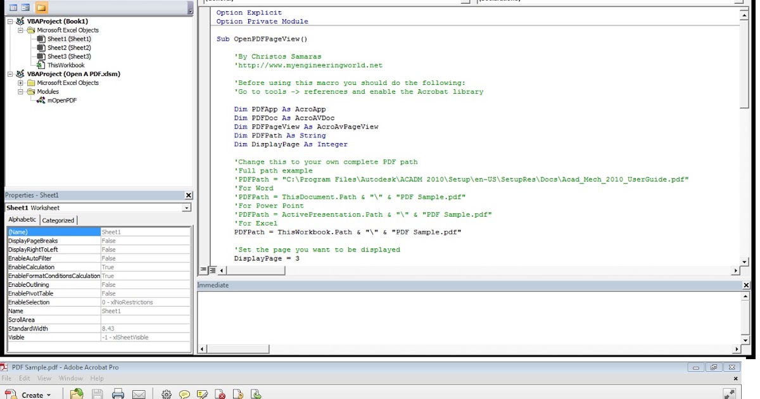The width and height of the screenshot is (760, 399).
Task: Click the Acrobat sticky note comment icon
Action: [184, 394]
